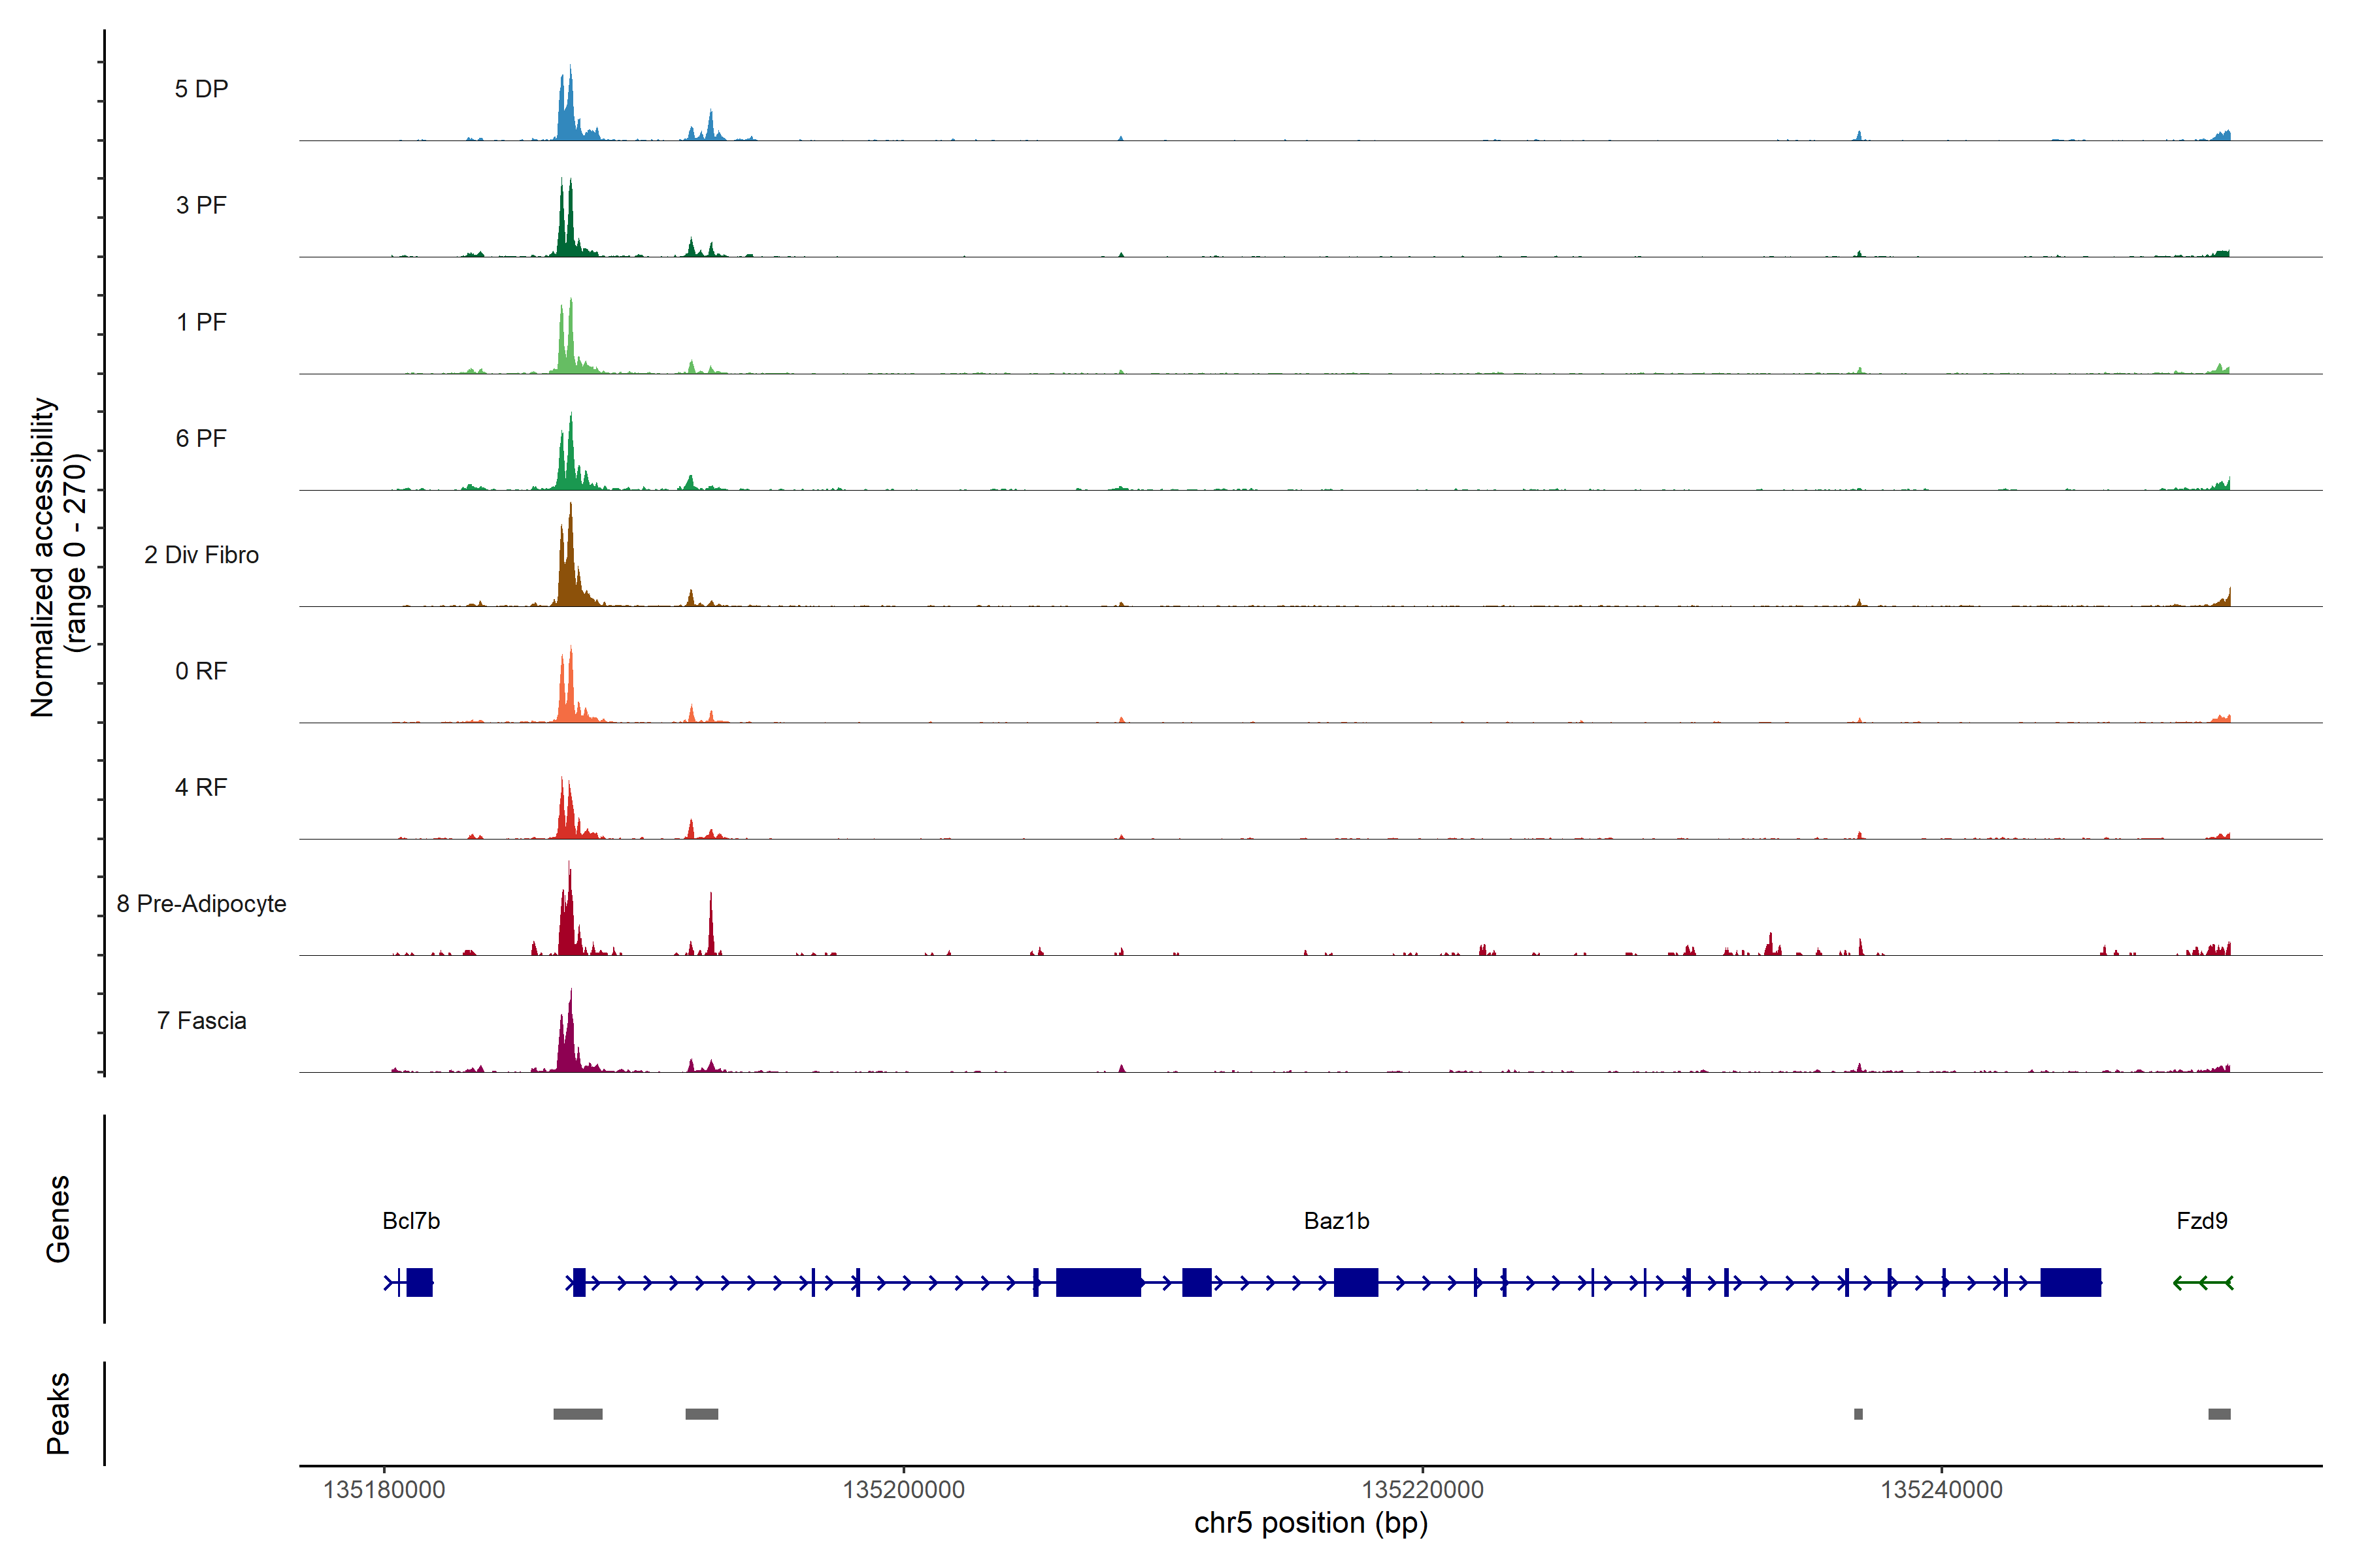Click the 135240000 axis tick label
This screenshot has width=2353, height=1568.
[1941, 1489]
